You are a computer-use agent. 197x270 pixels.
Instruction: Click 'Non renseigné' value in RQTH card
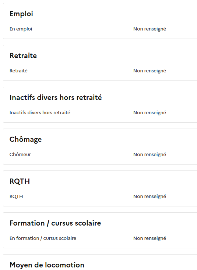[149, 196]
